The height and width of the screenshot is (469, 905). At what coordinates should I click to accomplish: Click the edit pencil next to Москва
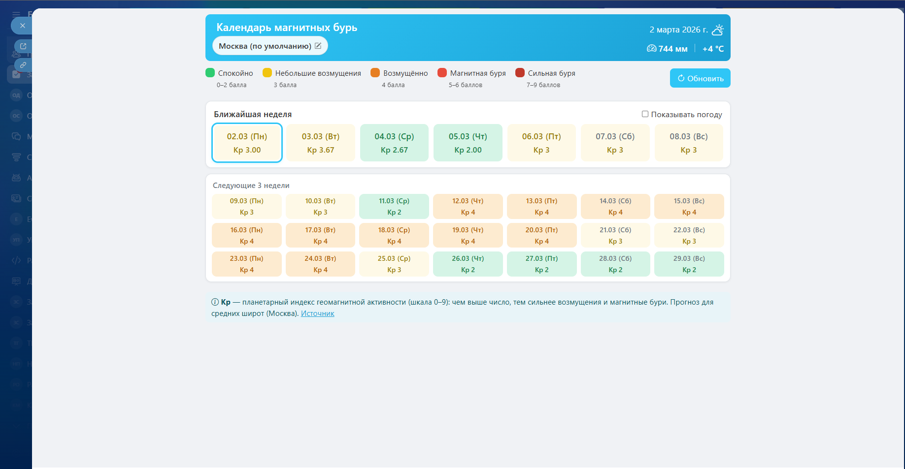[318, 46]
